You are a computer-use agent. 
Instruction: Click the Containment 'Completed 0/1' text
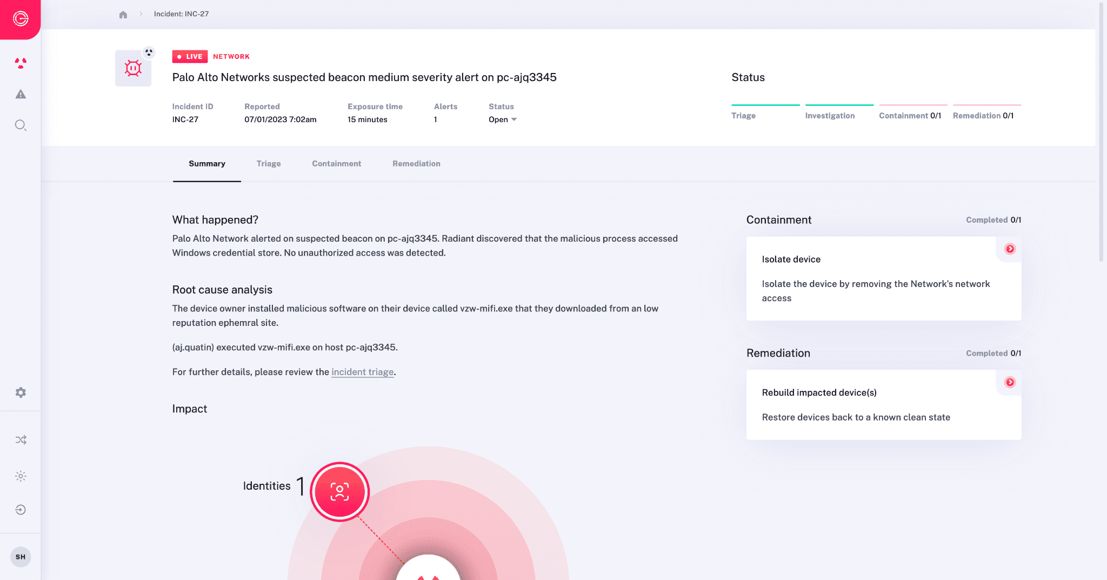[x=993, y=220]
